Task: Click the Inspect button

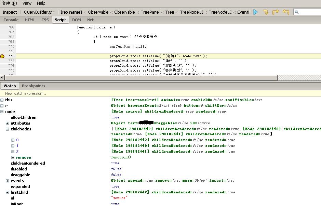Action: pyautogui.click(x=10, y=12)
